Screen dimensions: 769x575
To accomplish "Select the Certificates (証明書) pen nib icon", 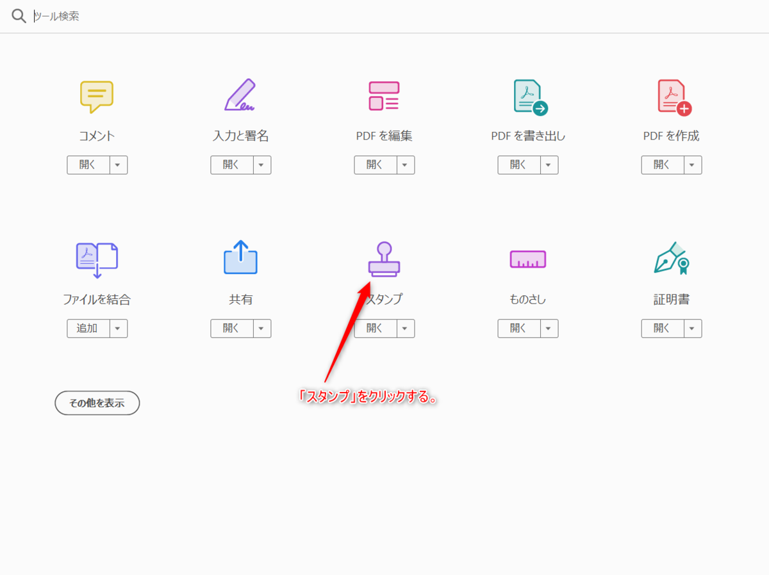I will coord(672,259).
